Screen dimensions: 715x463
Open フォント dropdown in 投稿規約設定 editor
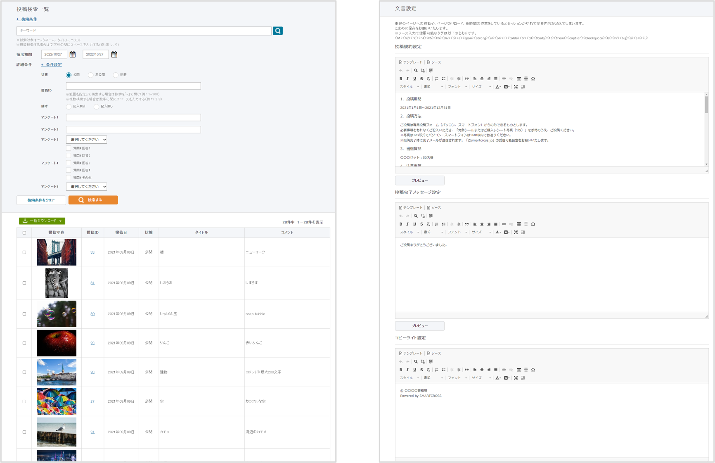457,87
